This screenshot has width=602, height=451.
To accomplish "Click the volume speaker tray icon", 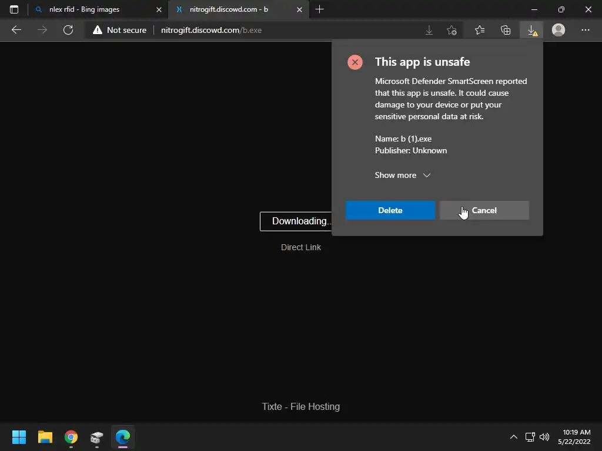I will click(544, 437).
